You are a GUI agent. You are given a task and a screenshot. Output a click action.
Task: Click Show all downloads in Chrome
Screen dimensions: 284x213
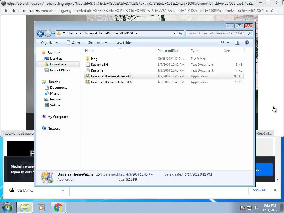(x=259, y=190)
